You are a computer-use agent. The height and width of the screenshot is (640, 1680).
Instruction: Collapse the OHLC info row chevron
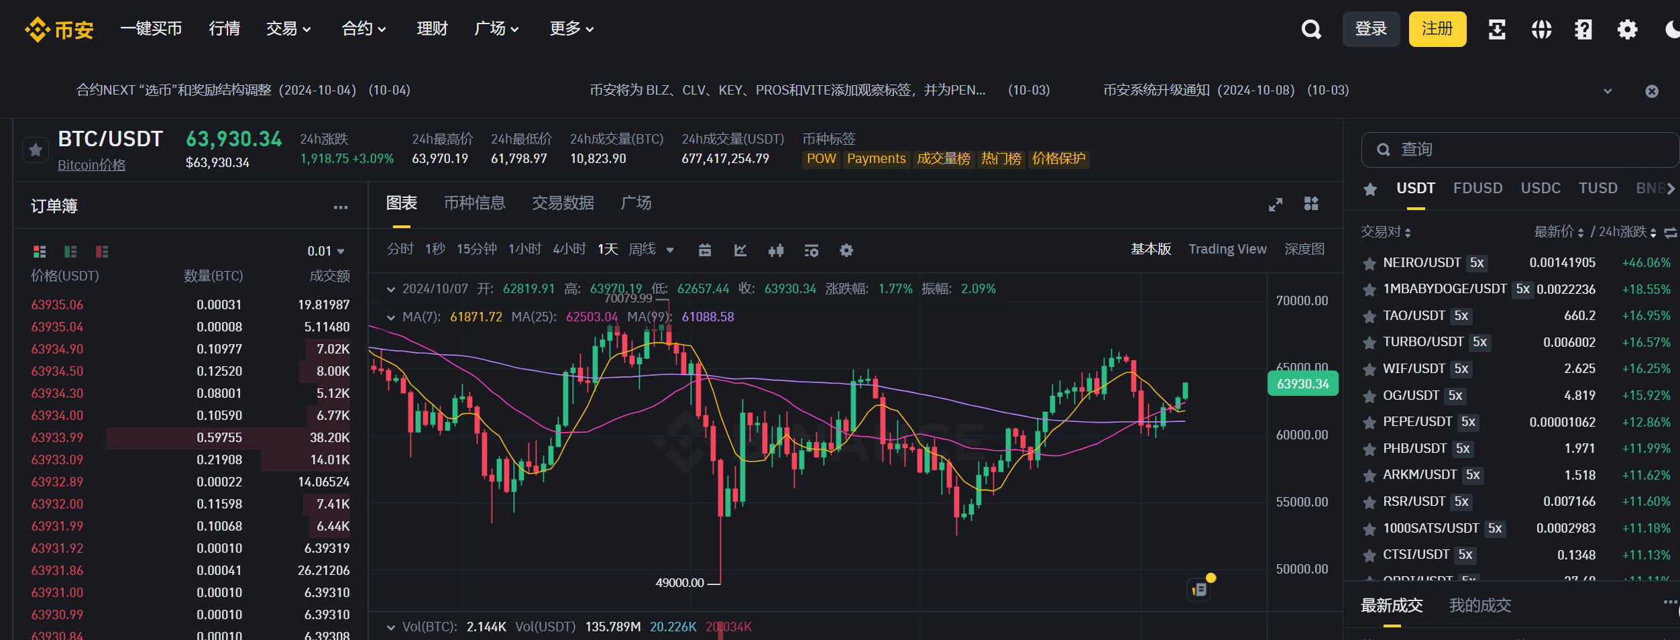(x=391, y=289)
